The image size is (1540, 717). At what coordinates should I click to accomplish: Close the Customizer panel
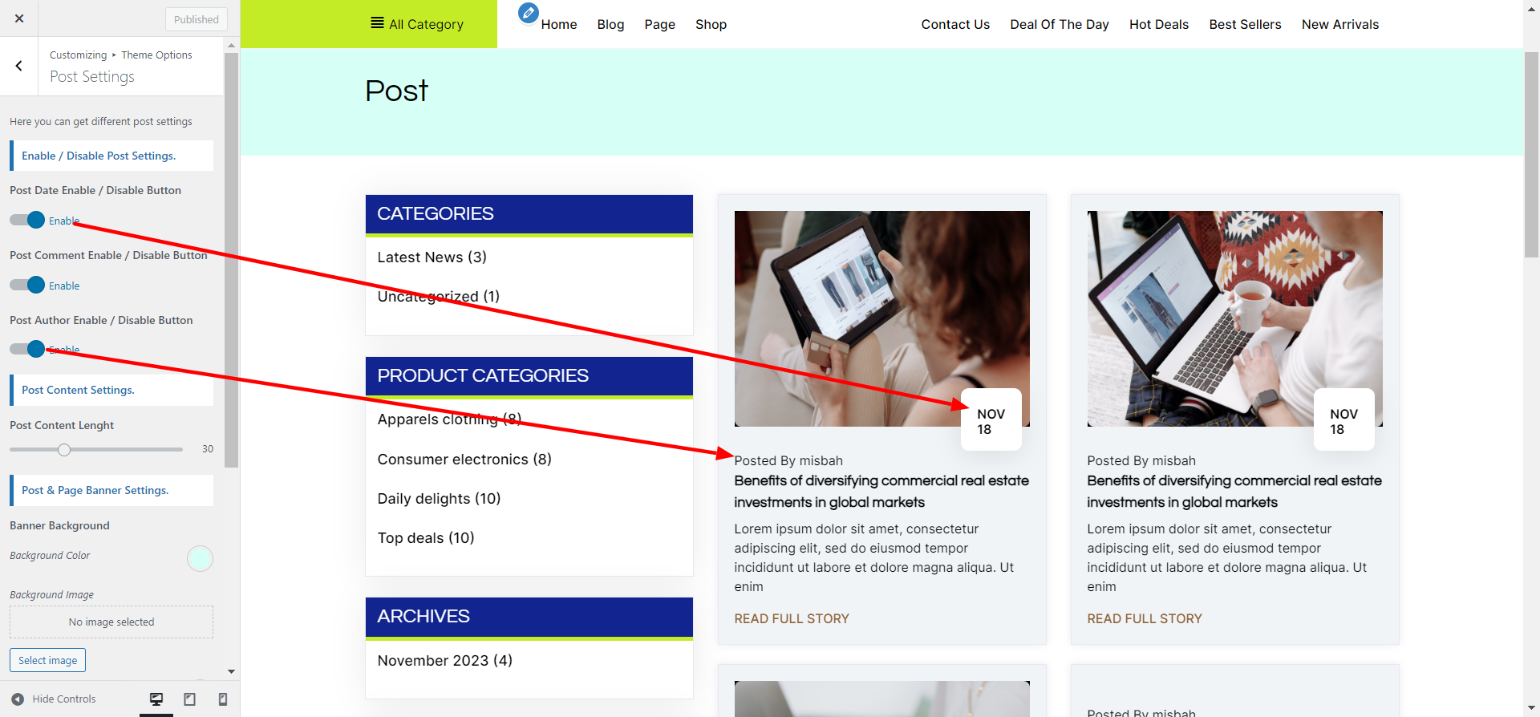[x=19, y=18]
